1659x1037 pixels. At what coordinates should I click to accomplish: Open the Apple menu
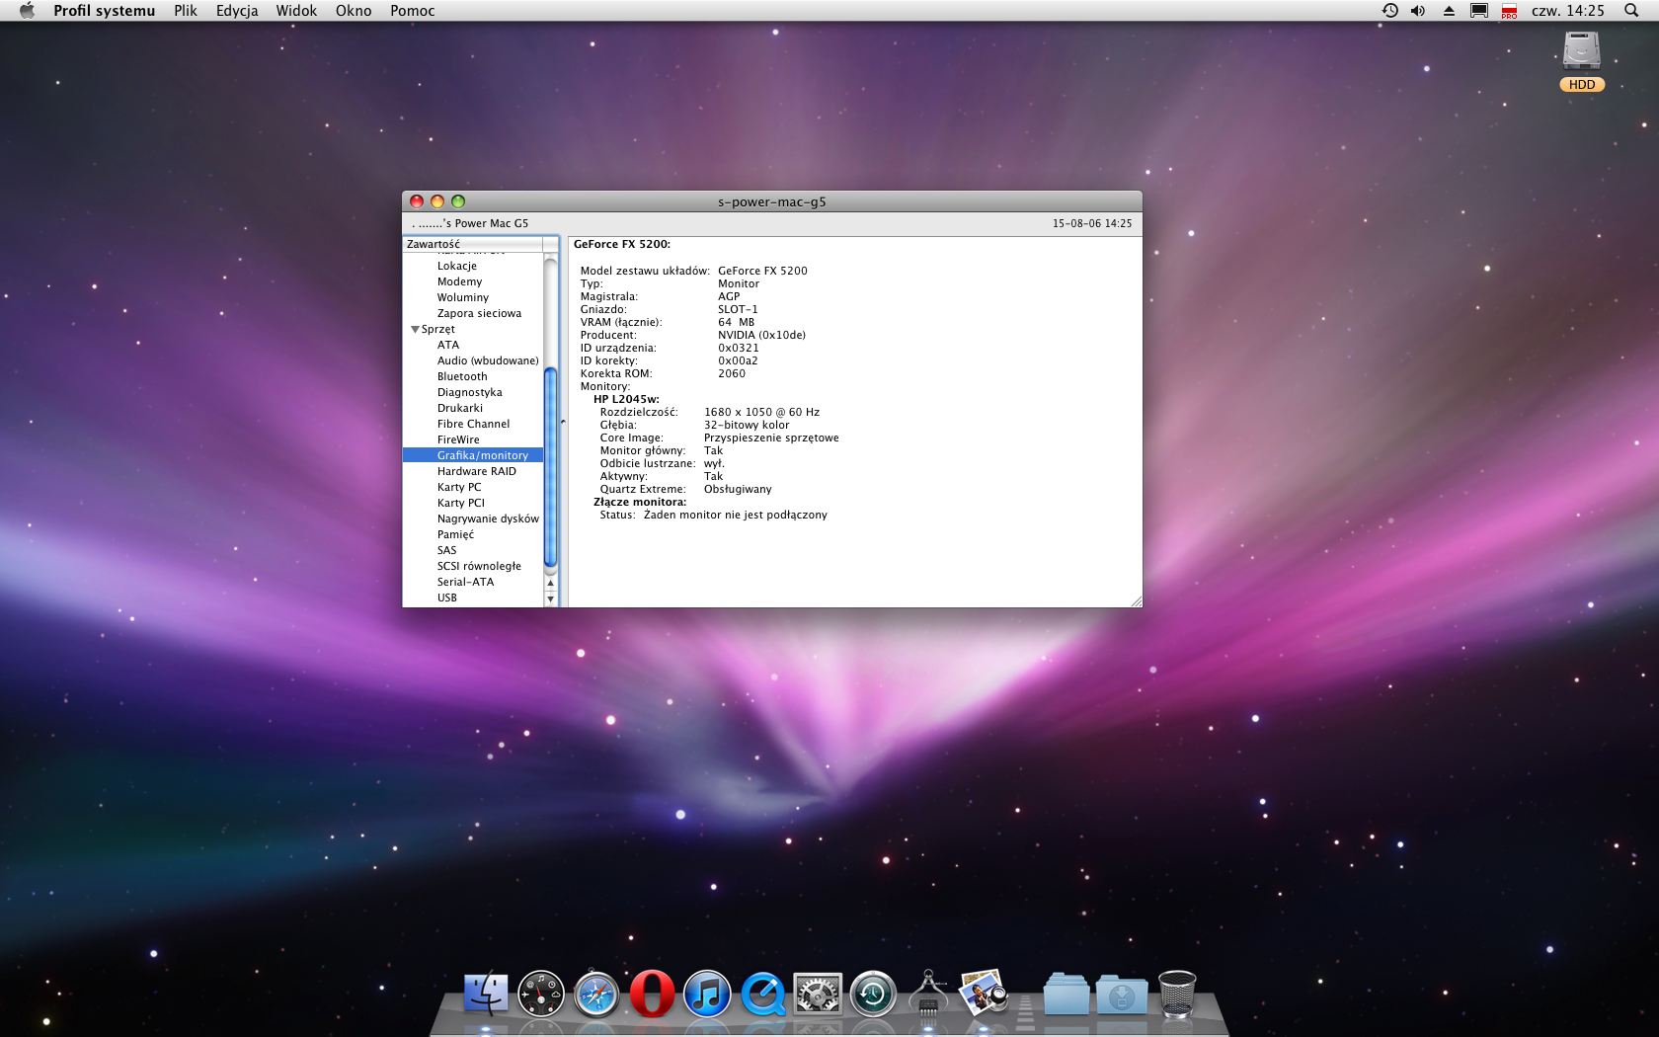(27, 11)
